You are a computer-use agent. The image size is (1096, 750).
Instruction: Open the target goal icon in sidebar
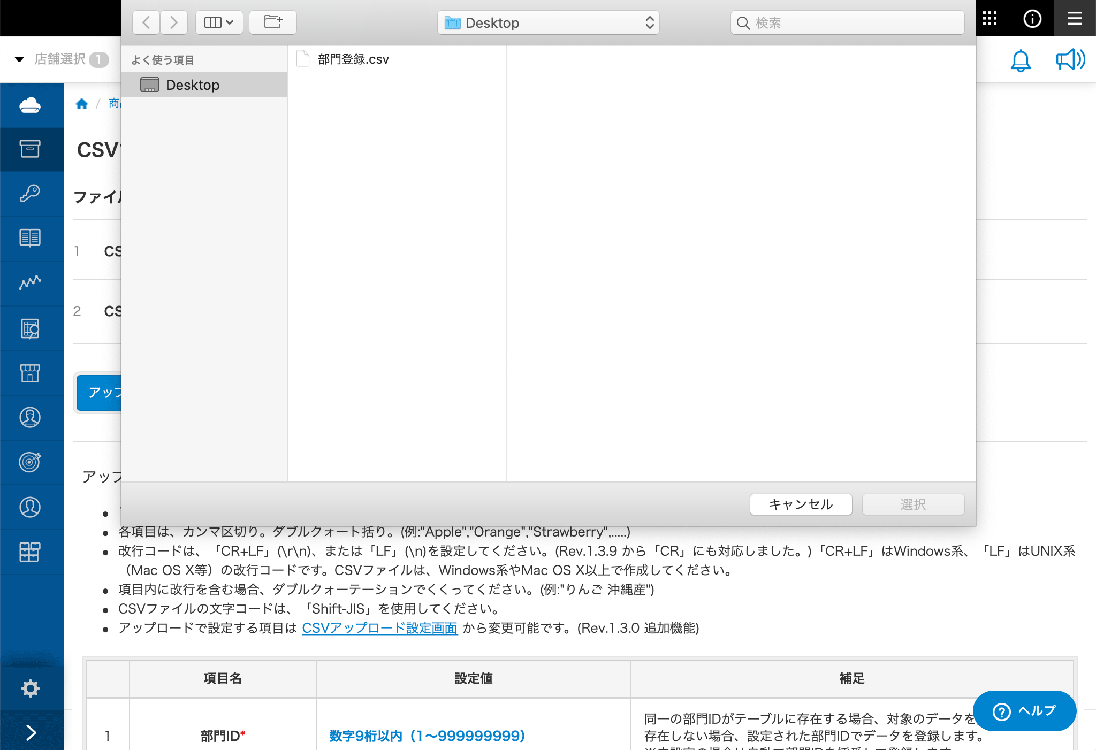point(31,462)
